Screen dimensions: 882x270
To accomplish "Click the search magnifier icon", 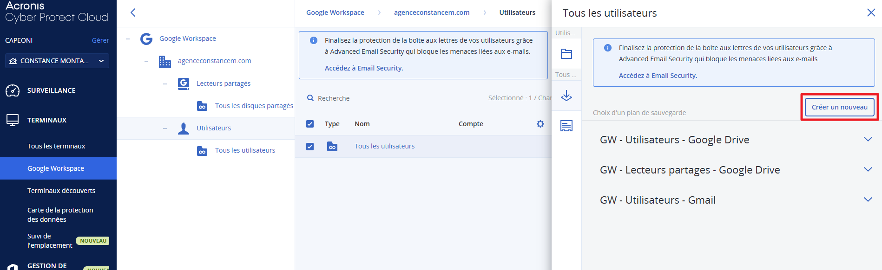I will 310,98.
